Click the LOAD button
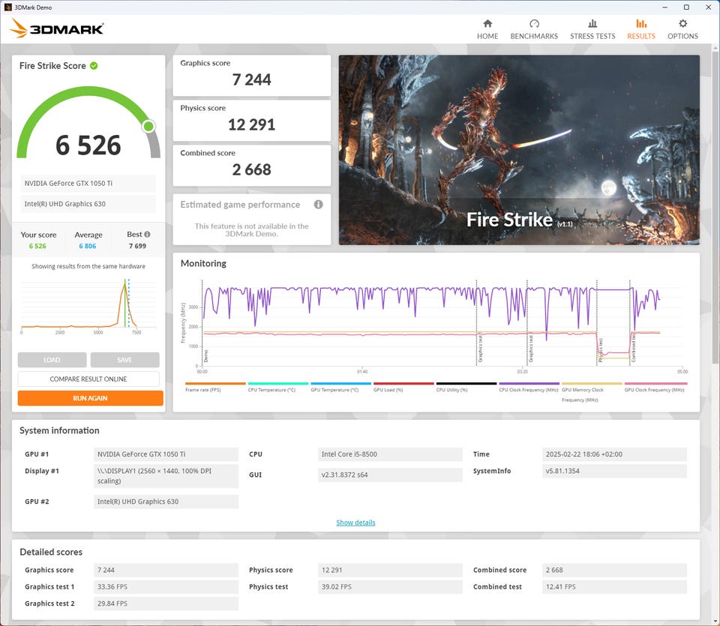The image size is (720, 626). coord(52,360)
